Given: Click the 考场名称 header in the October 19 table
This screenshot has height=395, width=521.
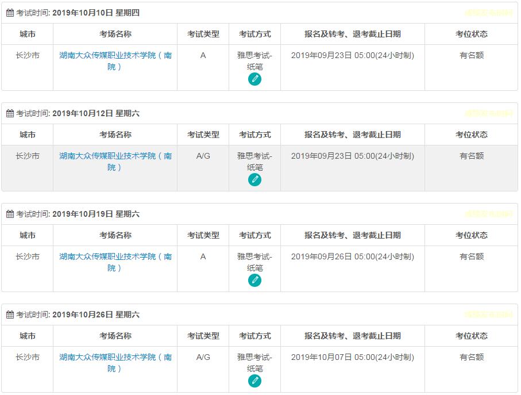Looking at the screenshot, I should pos(115,235).
